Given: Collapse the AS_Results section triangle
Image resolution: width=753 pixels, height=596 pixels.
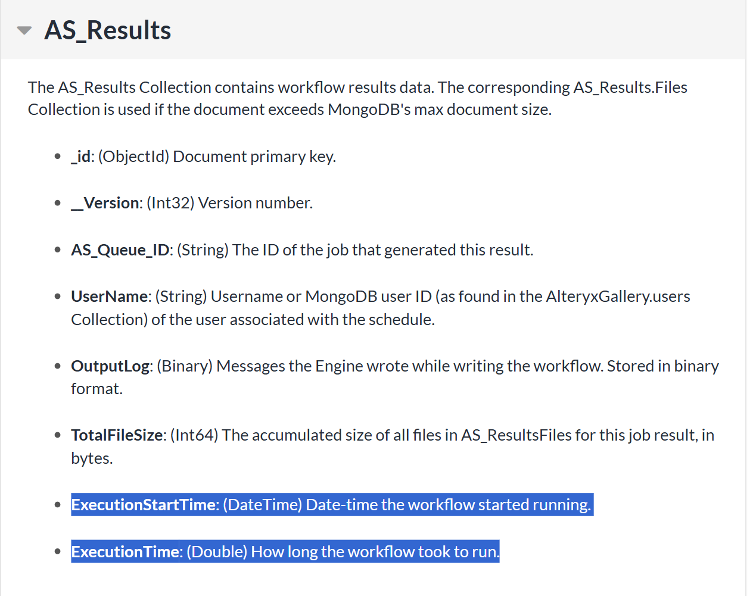Looking at the screenshot, I should click(23, 29).
